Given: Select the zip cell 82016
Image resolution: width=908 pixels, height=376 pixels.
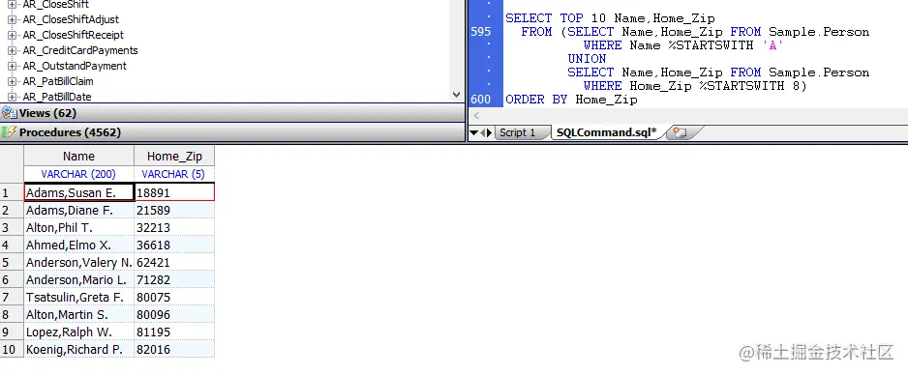Looking at the screenshot, I should tap(174, 349).
